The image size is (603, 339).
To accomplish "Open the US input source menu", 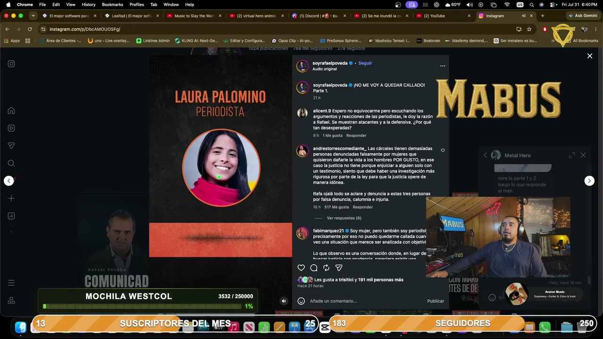I will point(520,5).
